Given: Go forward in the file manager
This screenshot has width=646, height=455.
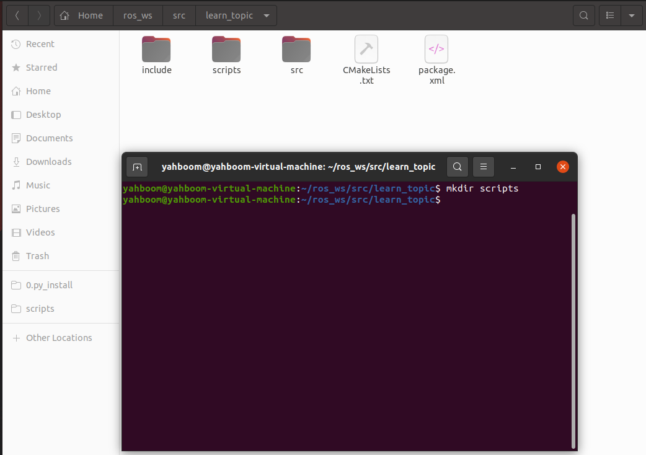Looking at the screenshot, I should pyautogui.click(x=39, y=15).
